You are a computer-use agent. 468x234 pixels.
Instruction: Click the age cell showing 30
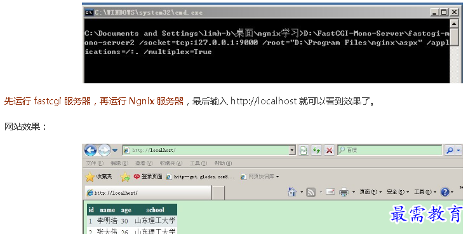[x=124, y=221]
